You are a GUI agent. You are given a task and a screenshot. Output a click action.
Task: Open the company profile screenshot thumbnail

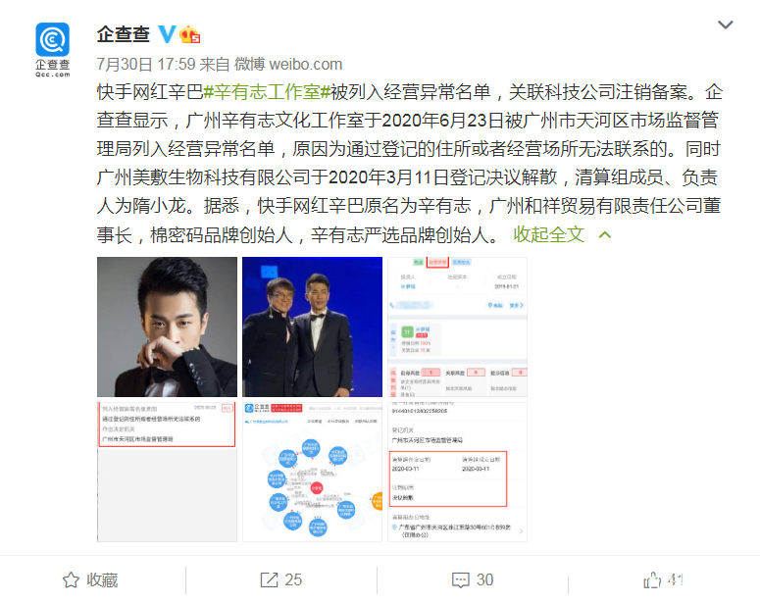coord(457,327)
